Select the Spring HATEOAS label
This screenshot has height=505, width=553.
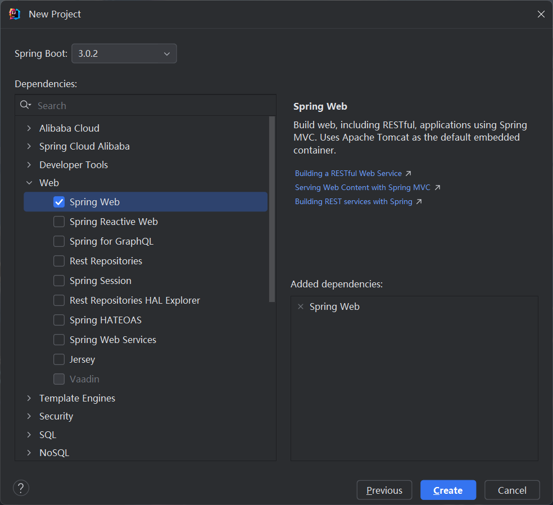click(x=106, y=320)
